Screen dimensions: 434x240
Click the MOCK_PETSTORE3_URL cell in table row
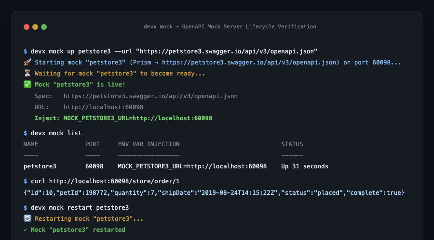[192, 166]
